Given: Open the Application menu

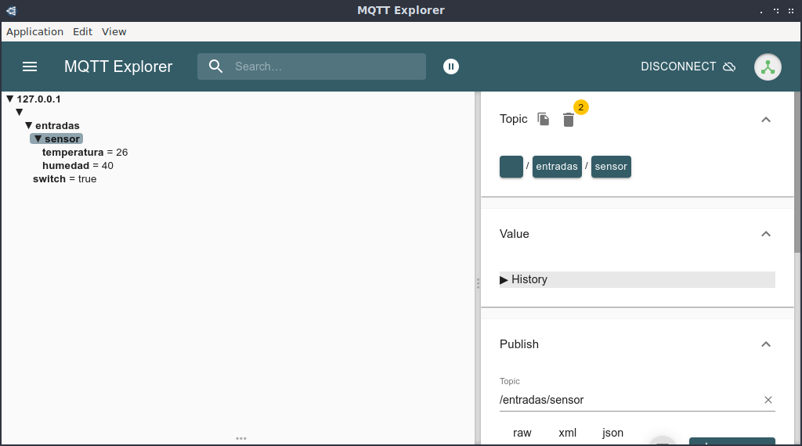Looking at the screenshot, I should [34, 31].
